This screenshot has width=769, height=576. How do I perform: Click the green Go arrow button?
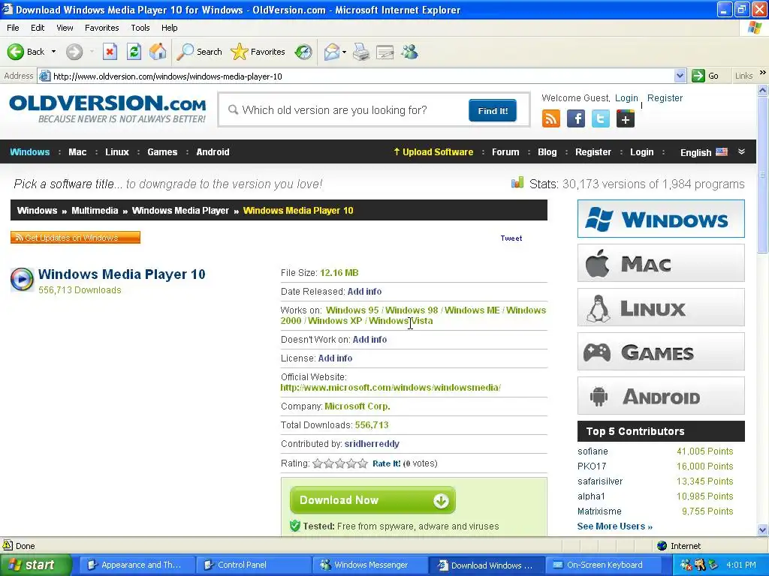point(698,76)
